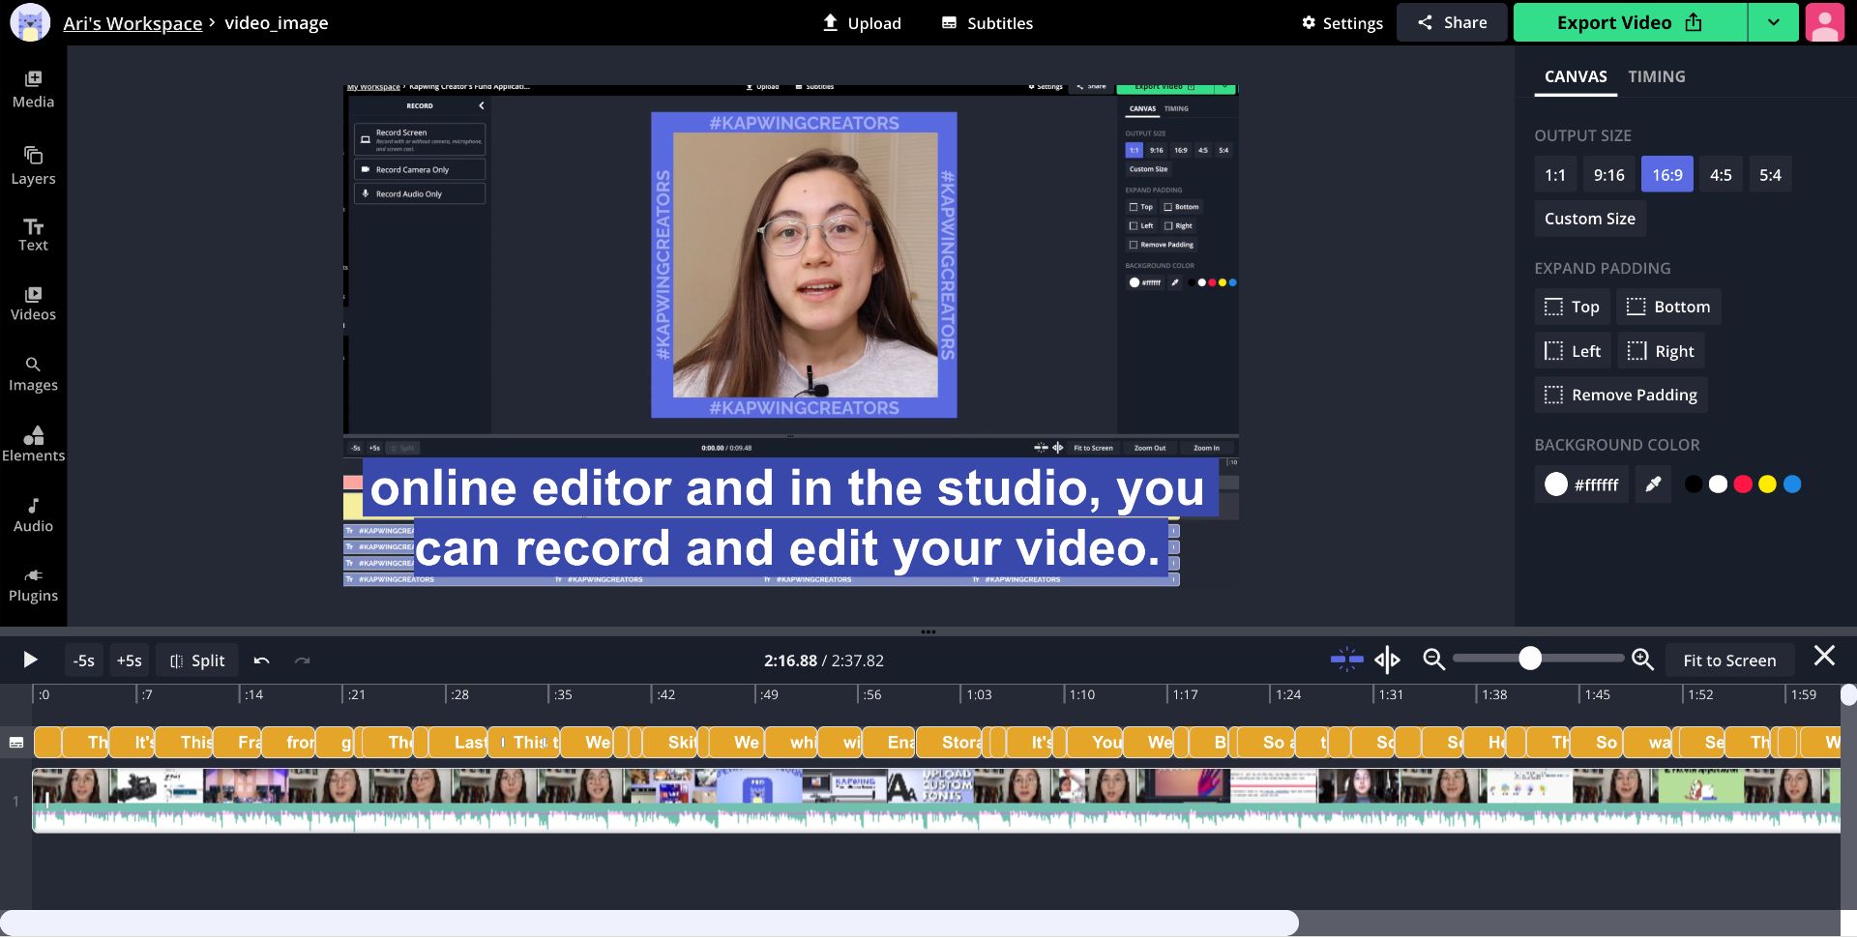The height and width of the screenshot is (939, 1857).
Task: Open the Layers panel
Action: click(33, 165)
